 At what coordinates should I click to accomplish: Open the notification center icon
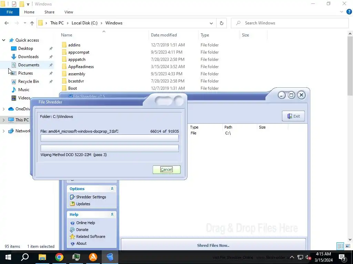342,257
